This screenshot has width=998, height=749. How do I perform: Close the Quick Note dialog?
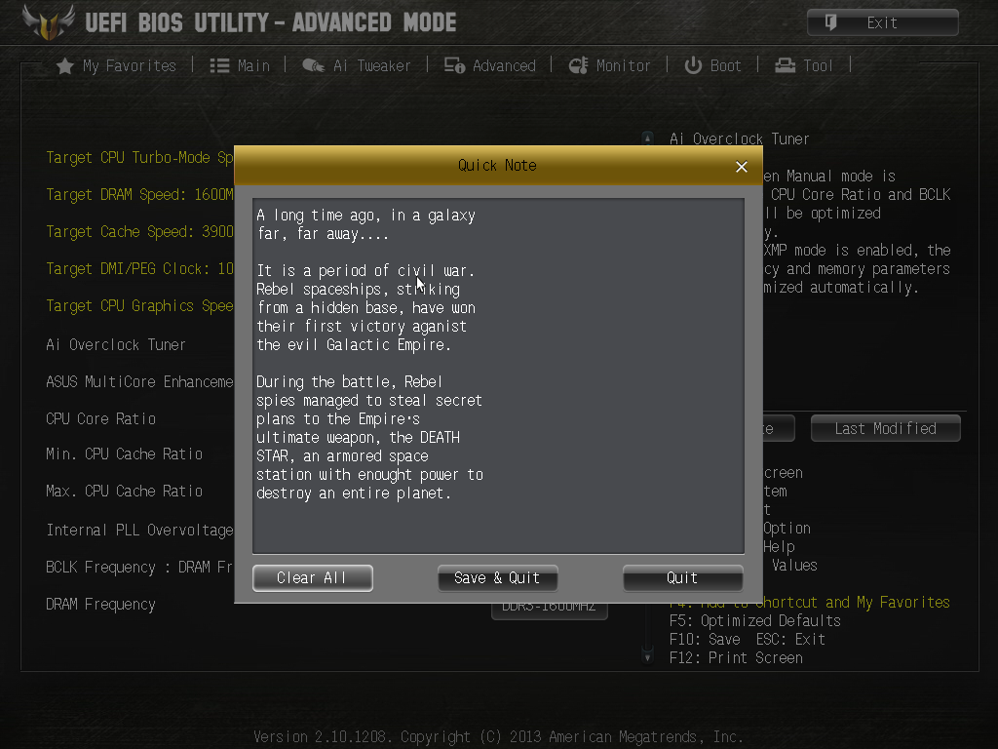(742, 167)
